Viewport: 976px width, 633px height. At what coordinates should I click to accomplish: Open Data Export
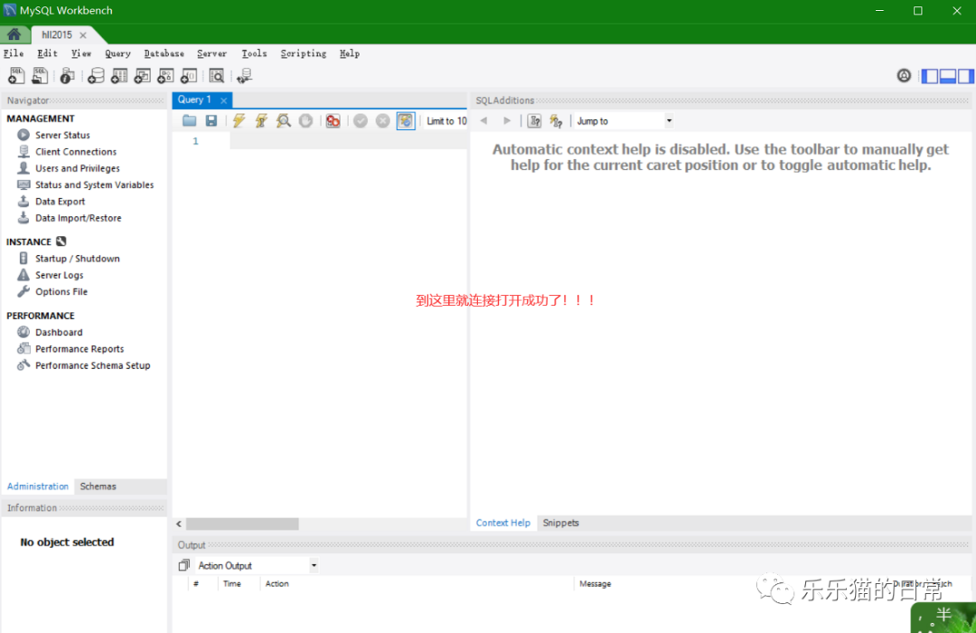coord(60,202)
